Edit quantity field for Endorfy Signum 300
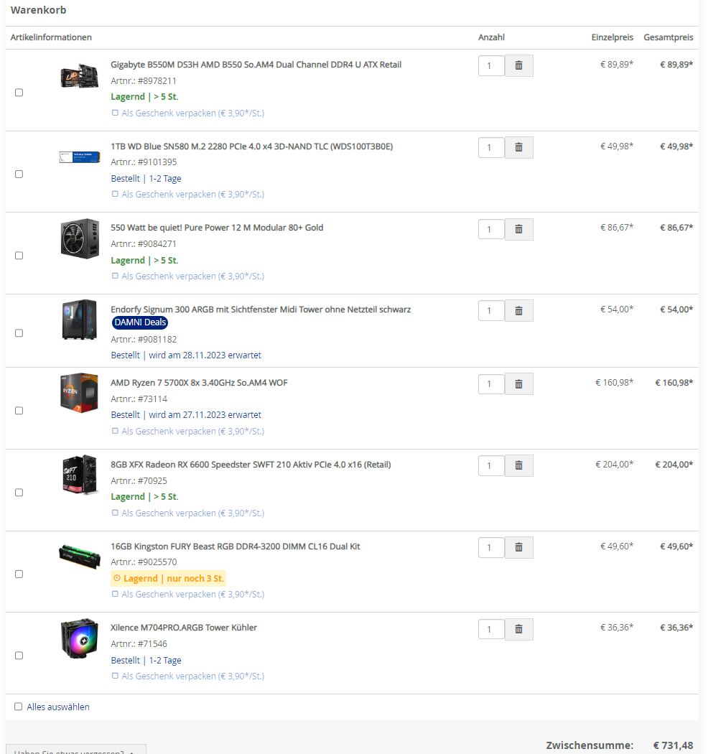This screenshot has height=754, width=708. [491, 311]
